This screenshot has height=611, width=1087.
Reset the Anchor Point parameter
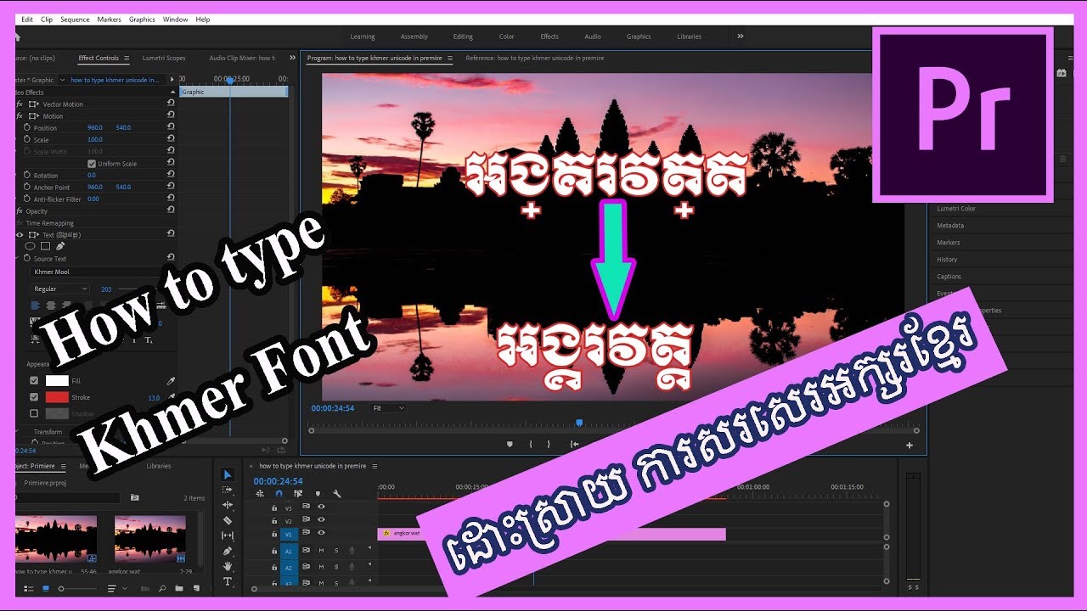click(x=171, y=187)
